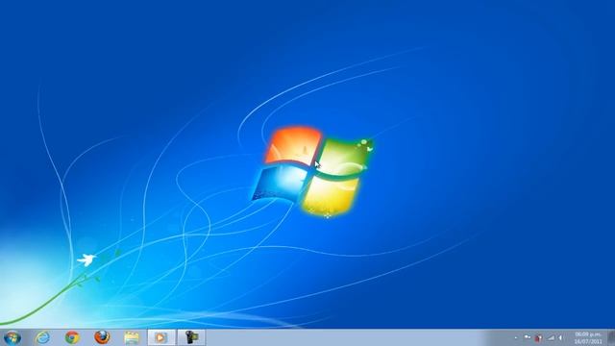Open the Action Center flag tray icon

(528, 337)
